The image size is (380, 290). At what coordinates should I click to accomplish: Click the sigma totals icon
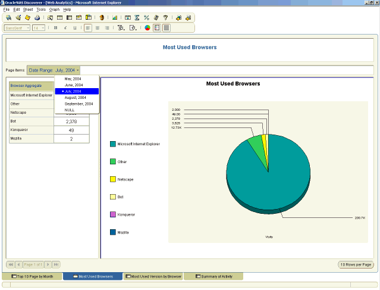[137, 18]
